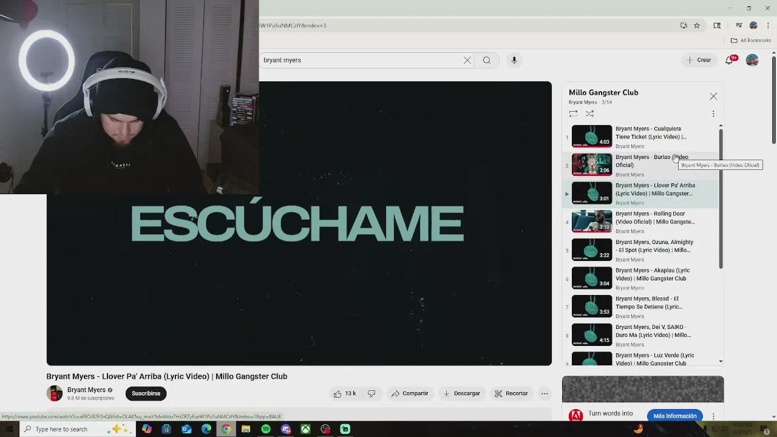Select El Spot lyric video in playlist
Viewport: 777px width, 437px height.
640,250
